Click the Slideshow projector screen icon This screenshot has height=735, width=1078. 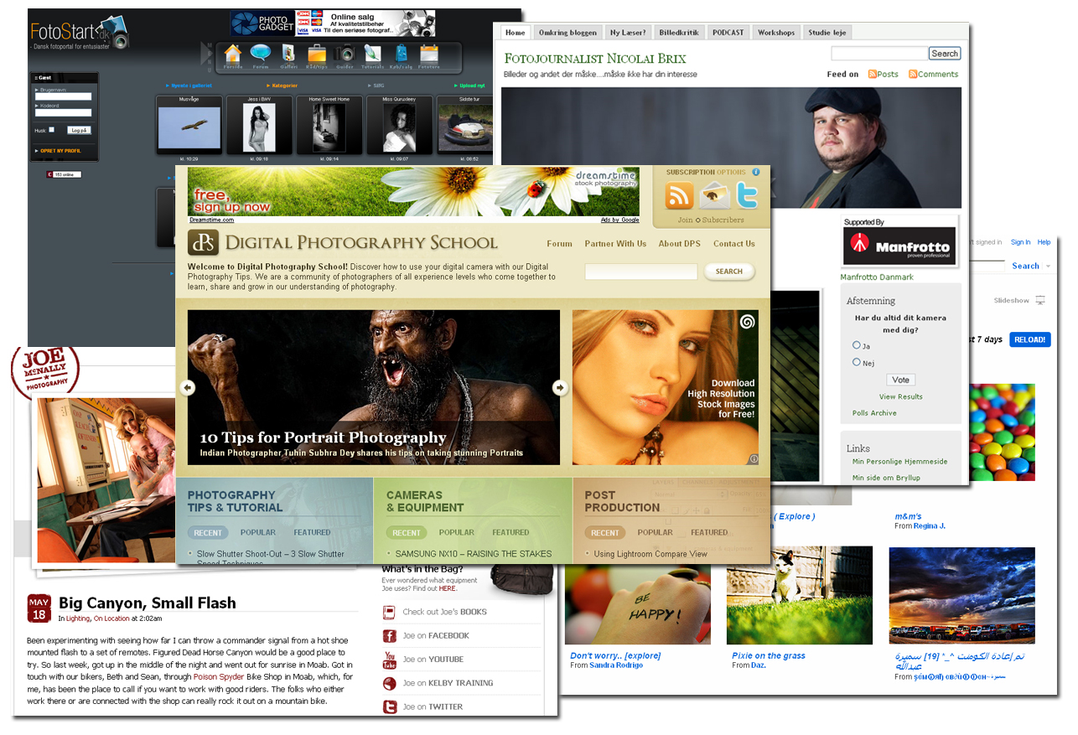click(x=1040, y=300)
